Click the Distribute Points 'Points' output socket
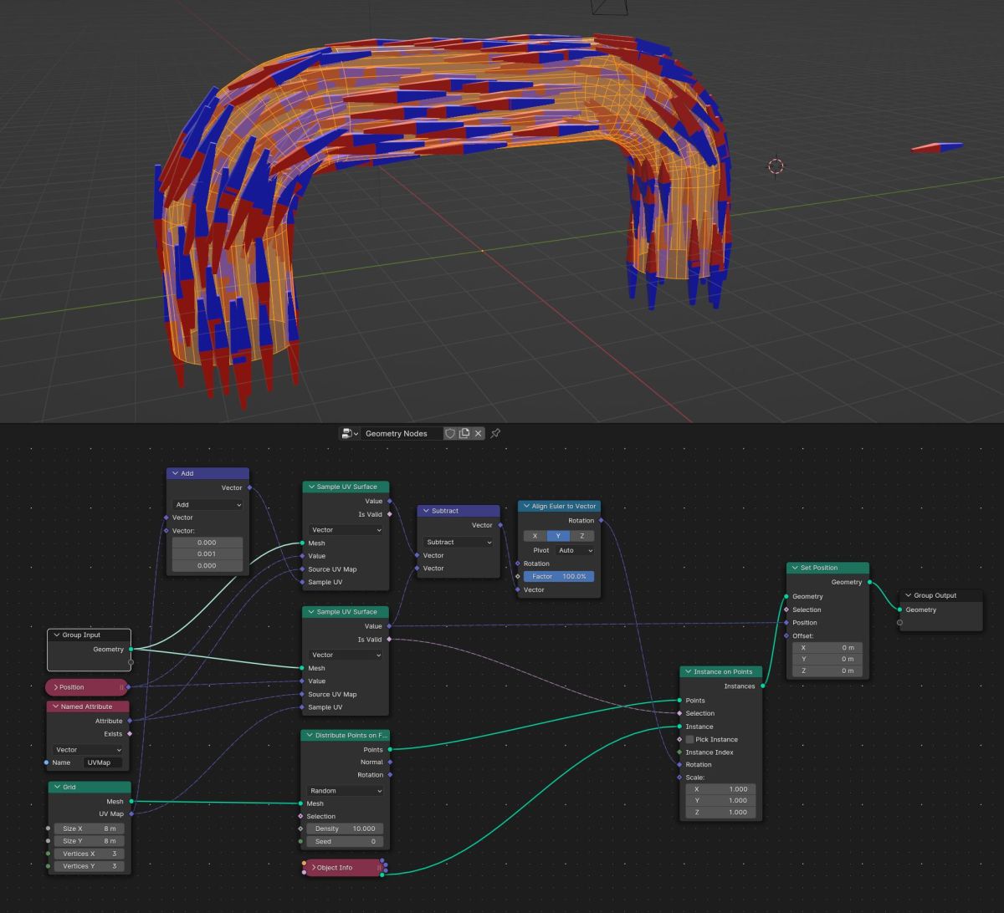The height and width of the screenshot is (913, 1004). tap(390, 750)
